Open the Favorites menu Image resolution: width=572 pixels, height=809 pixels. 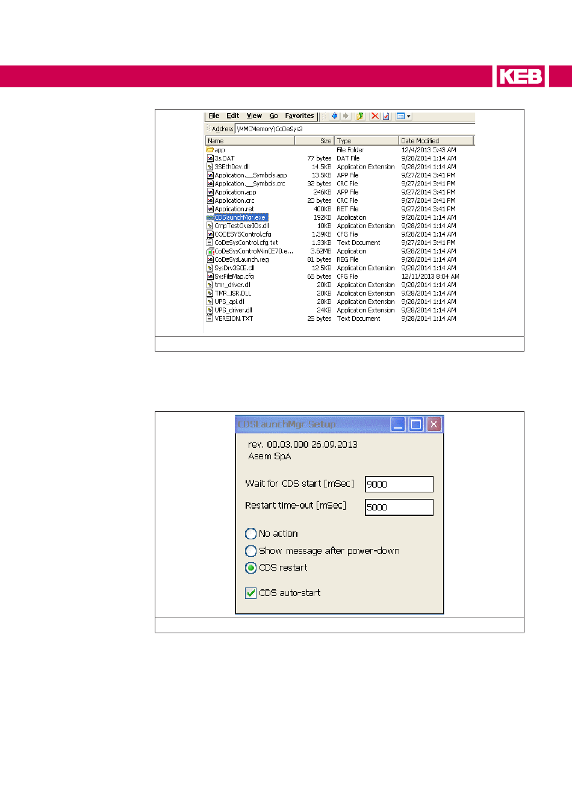(299, 116)
